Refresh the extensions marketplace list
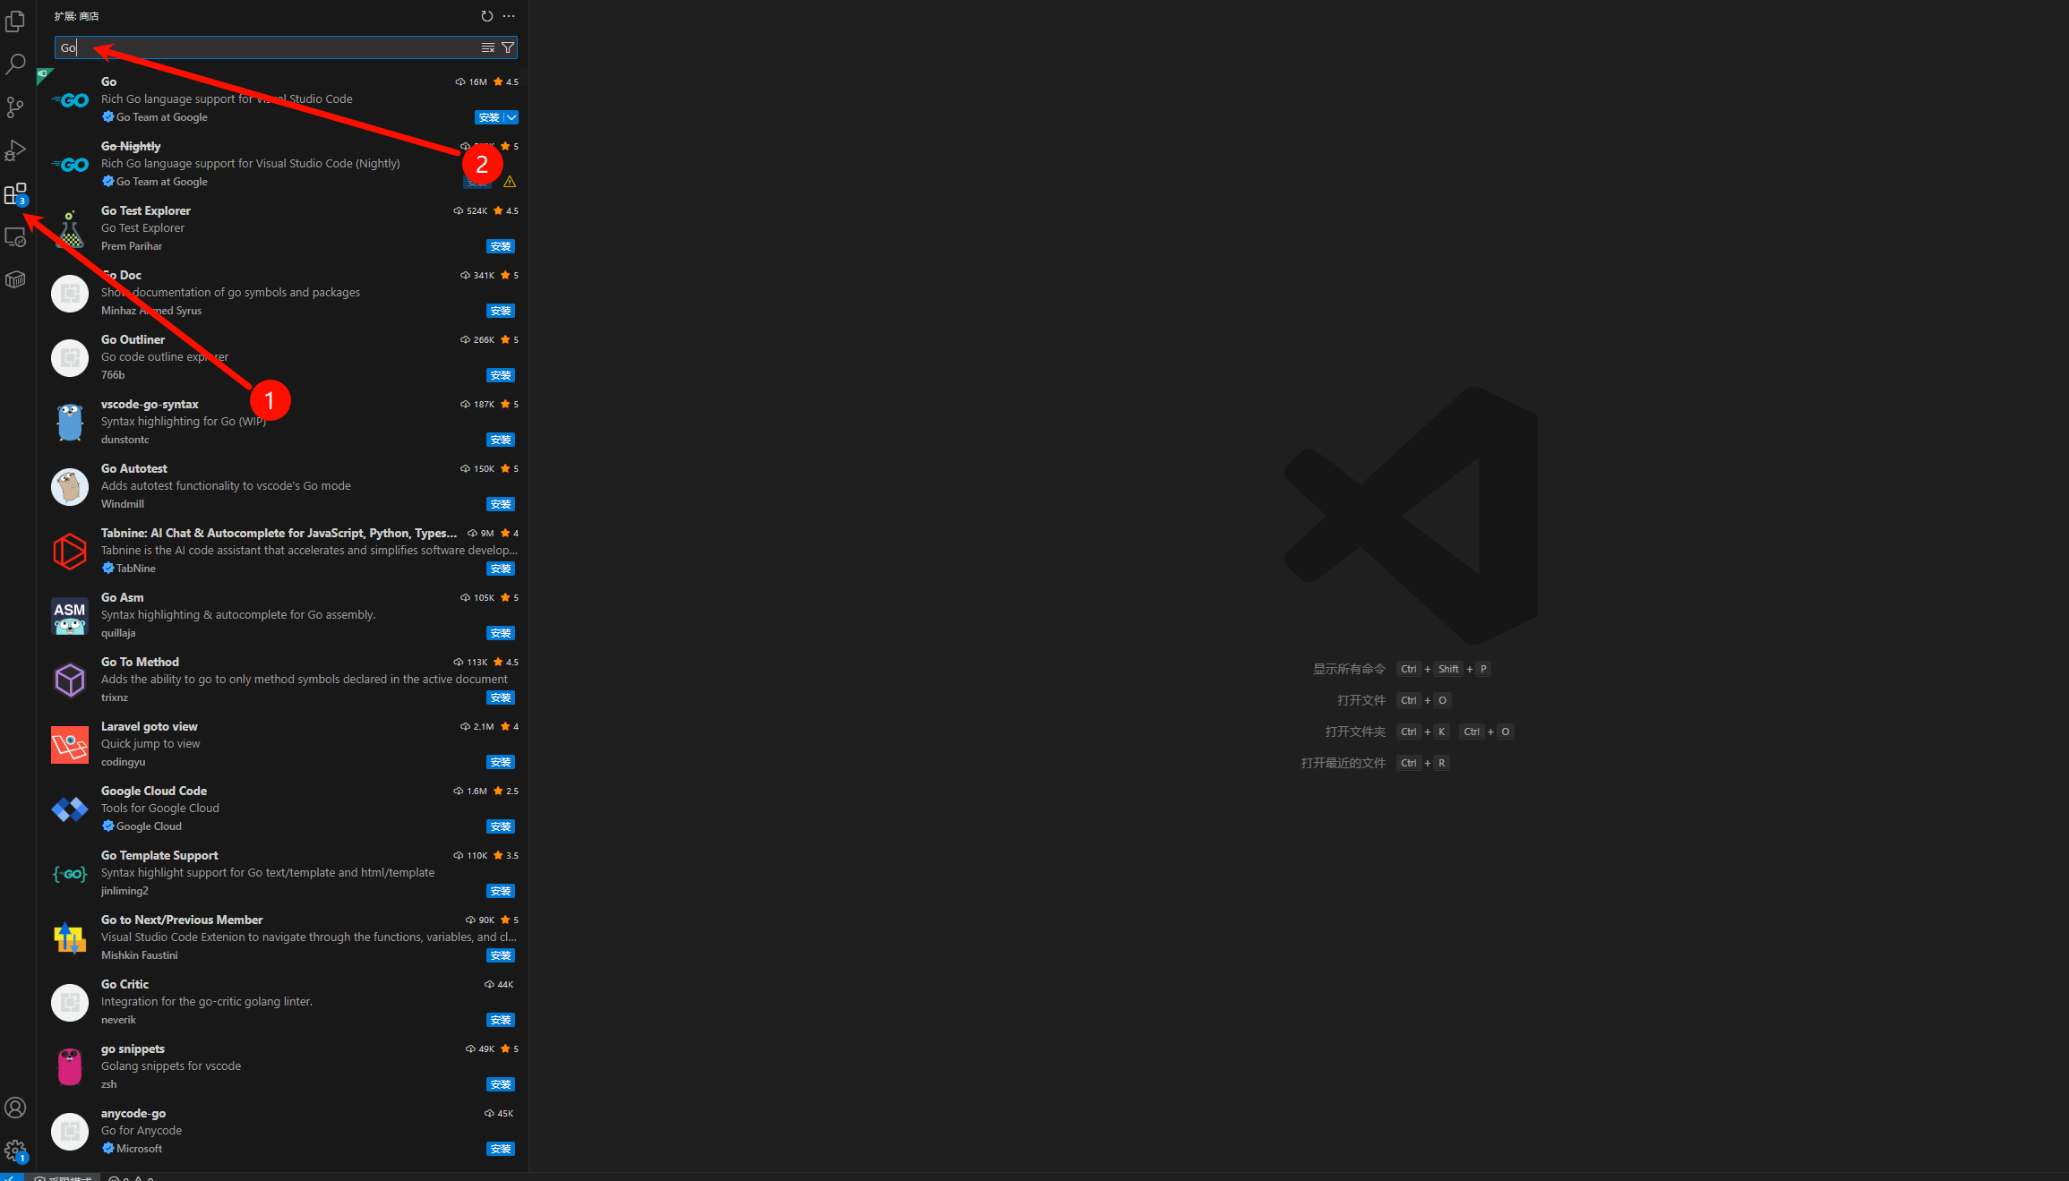 coord(486,16)
